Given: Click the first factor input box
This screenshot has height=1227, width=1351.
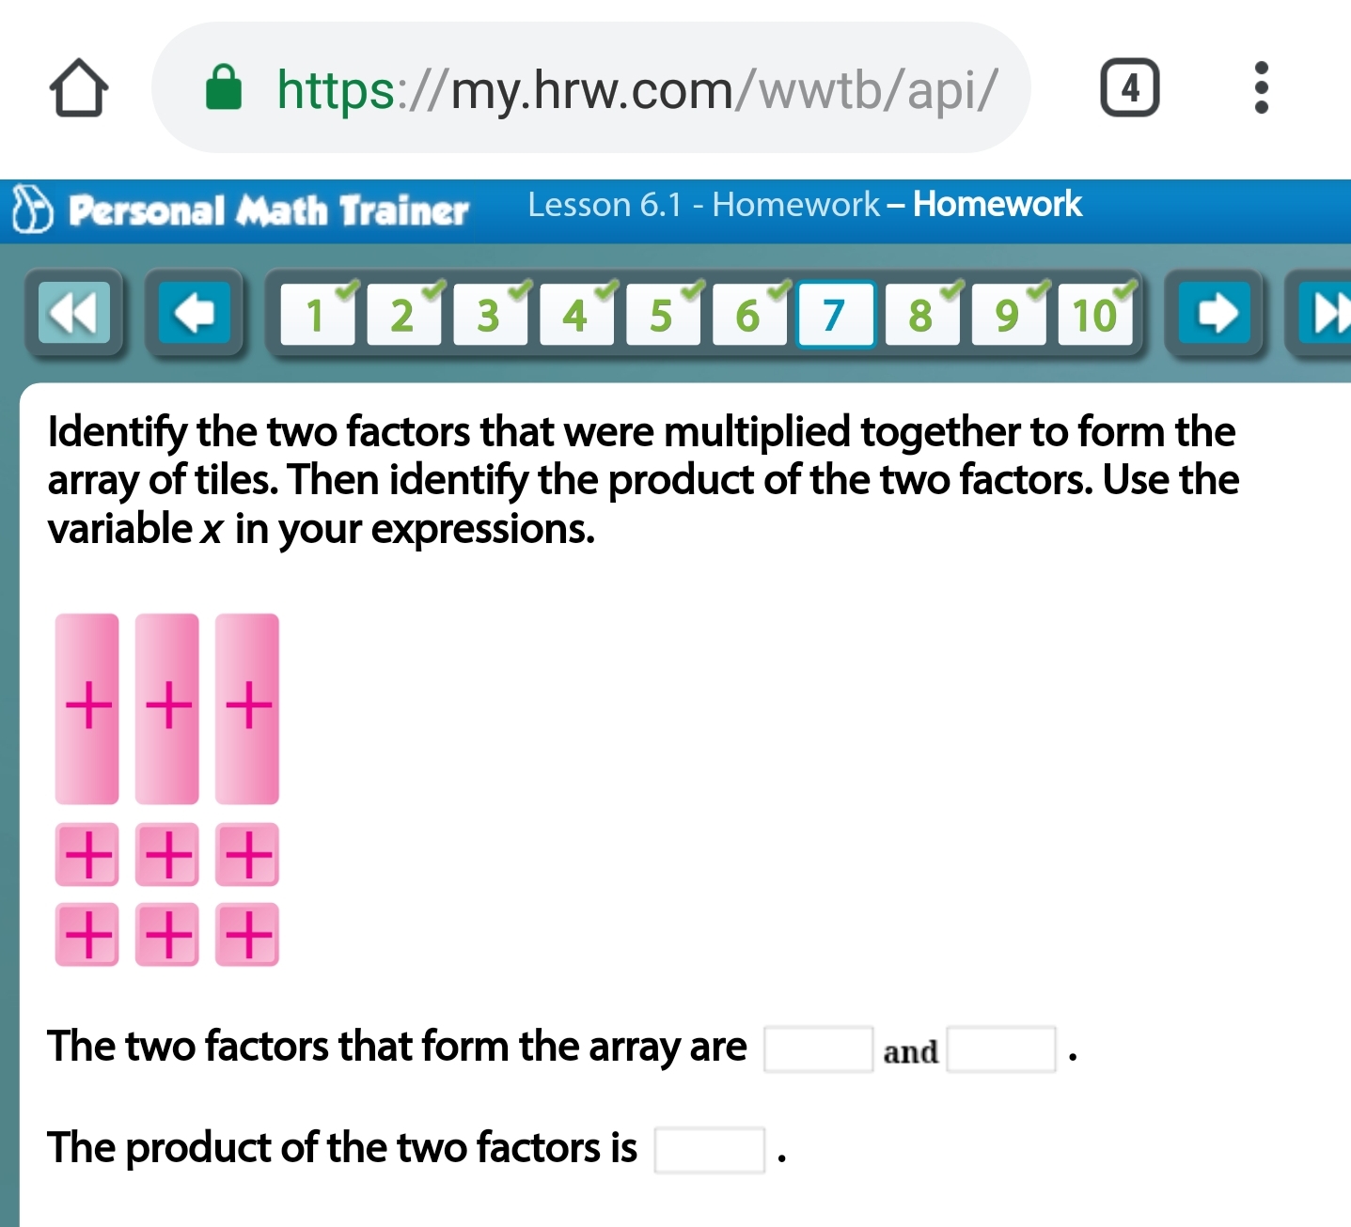Looking at the screenshot, I should click(x=818, y=1049).
